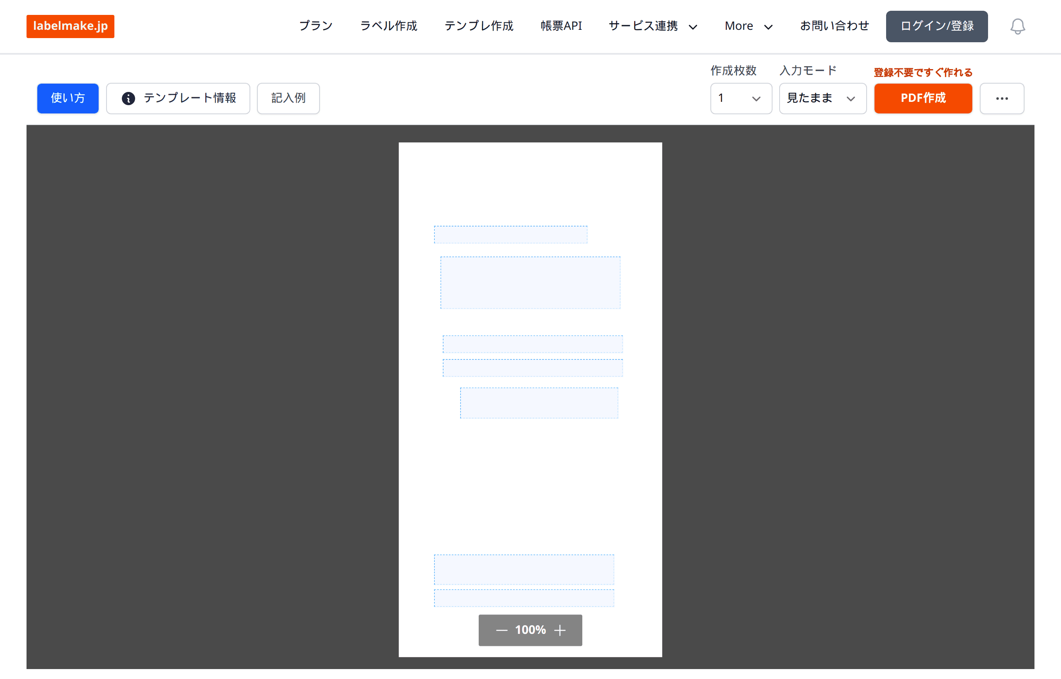Select the upper of two stacked narrow middle fields
Image resolution: width=1061 pixels, height=679 pixels.
(x=533, y=344)
